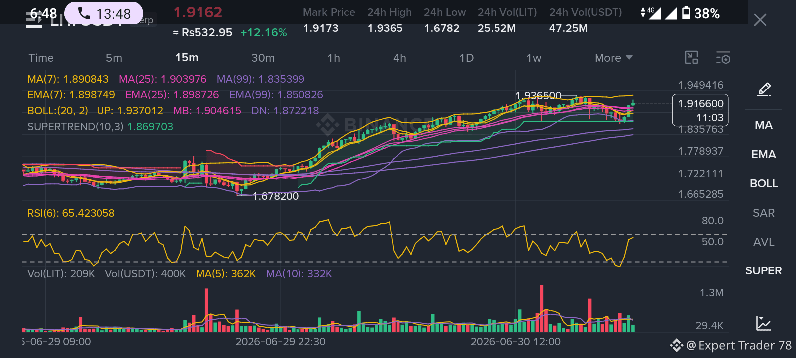The width and height of the screenshot is (796, 358).
Task: Close the chart view with the X icon
Action: 760,20
